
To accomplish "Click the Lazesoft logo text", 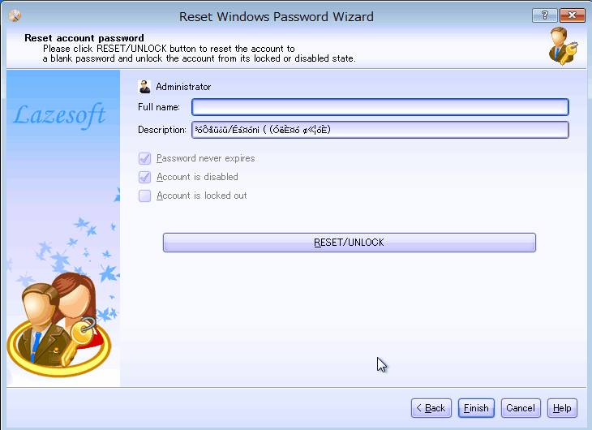I will pos(60,114).
